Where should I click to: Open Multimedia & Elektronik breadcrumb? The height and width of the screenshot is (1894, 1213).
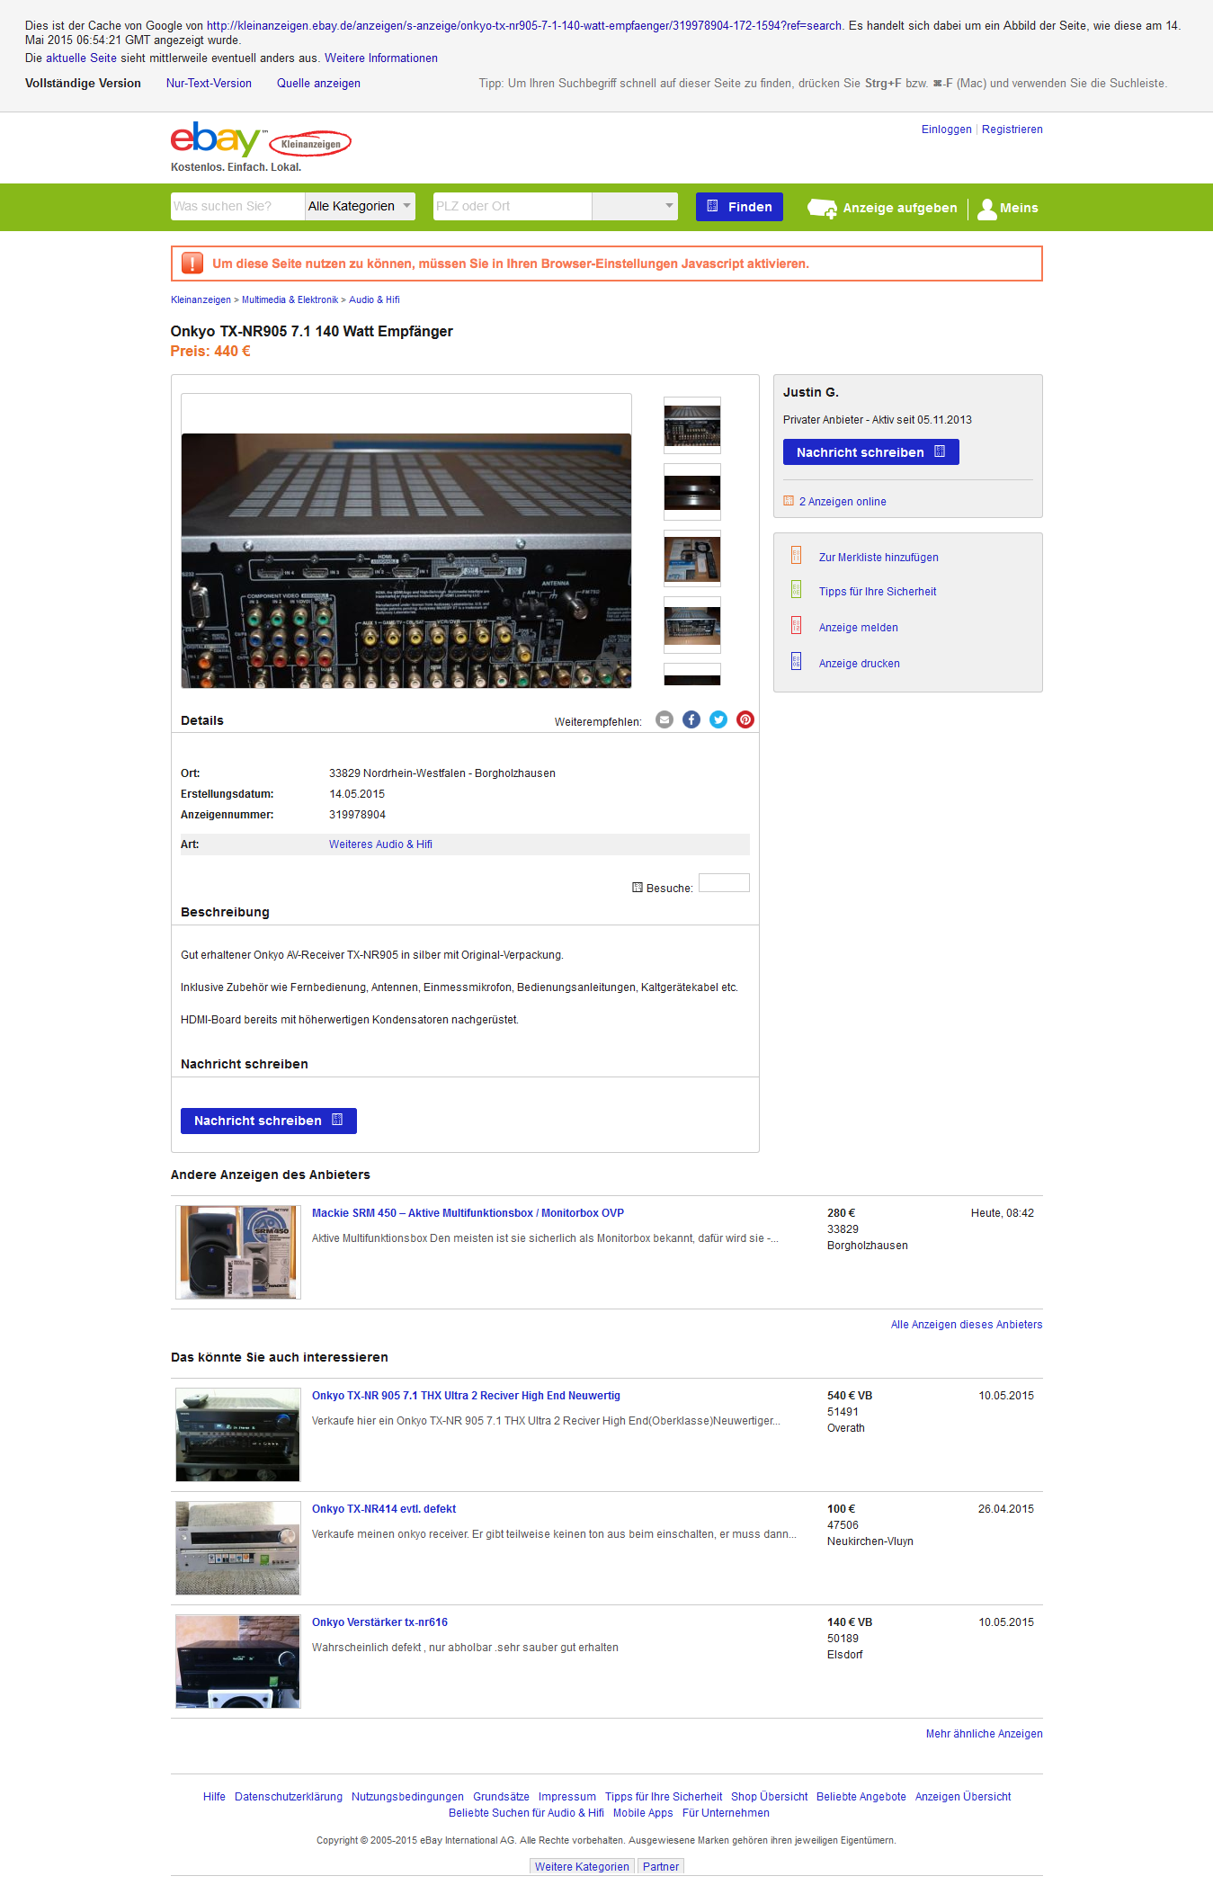[x=290, y=299]
